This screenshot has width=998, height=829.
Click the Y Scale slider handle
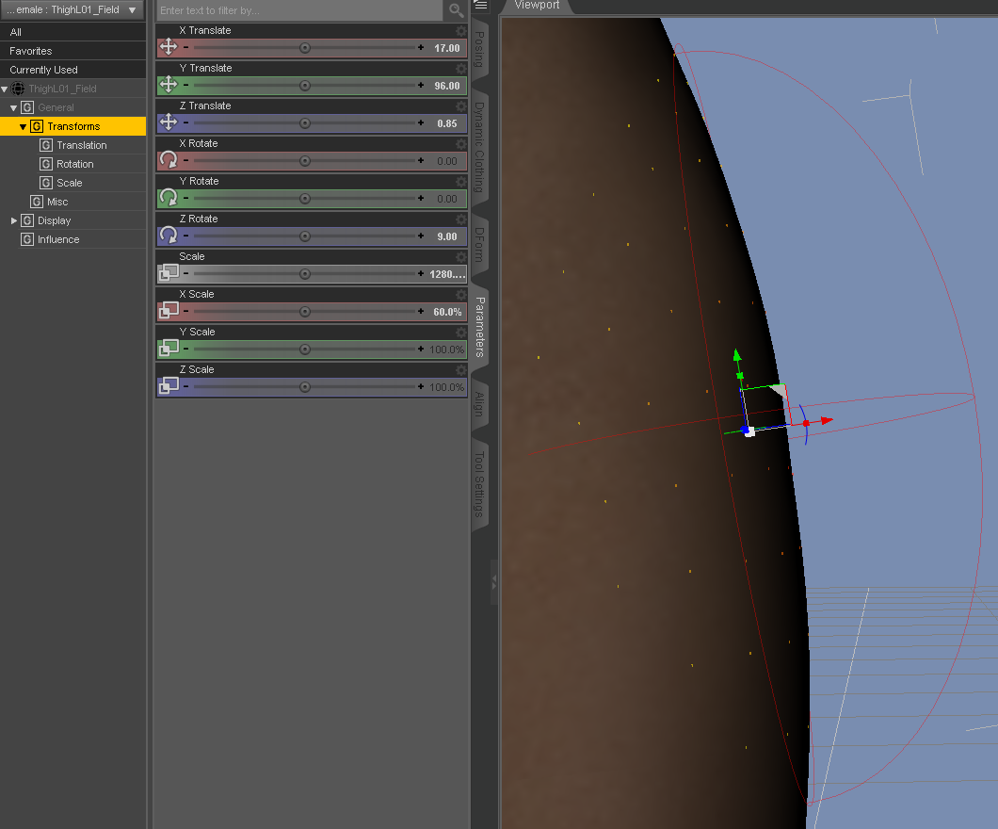(305, 349)
